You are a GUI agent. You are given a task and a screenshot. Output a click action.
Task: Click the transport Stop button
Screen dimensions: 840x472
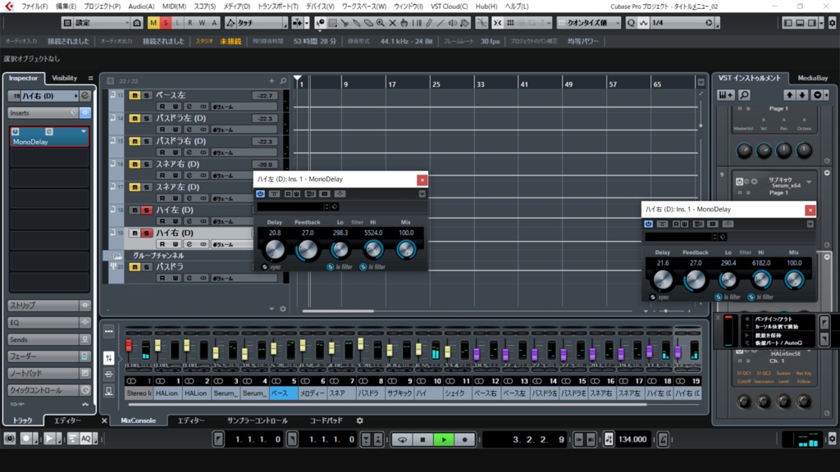(422, 439)
